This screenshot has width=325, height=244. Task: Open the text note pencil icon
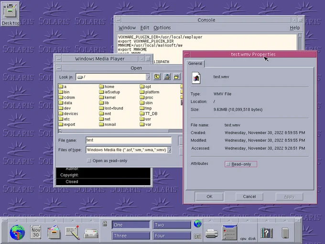72,233
